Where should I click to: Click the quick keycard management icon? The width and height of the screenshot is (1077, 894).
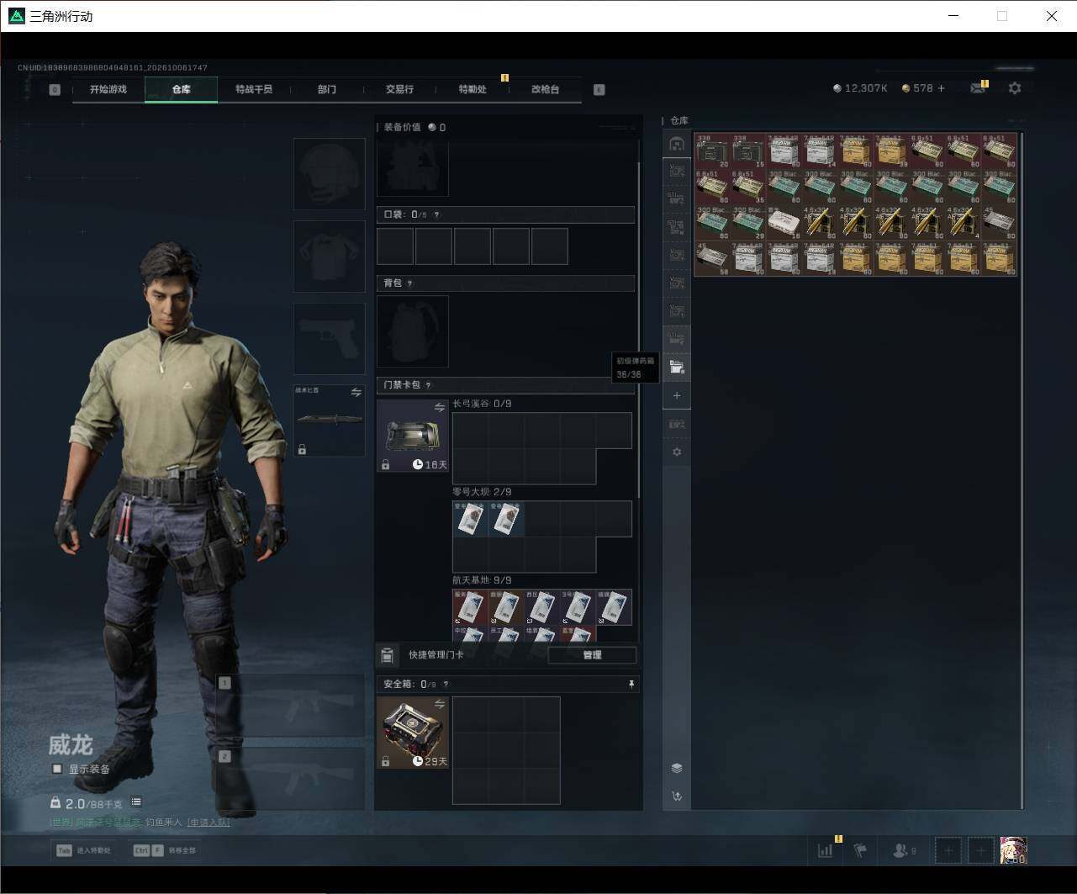[x=387, y=655]
